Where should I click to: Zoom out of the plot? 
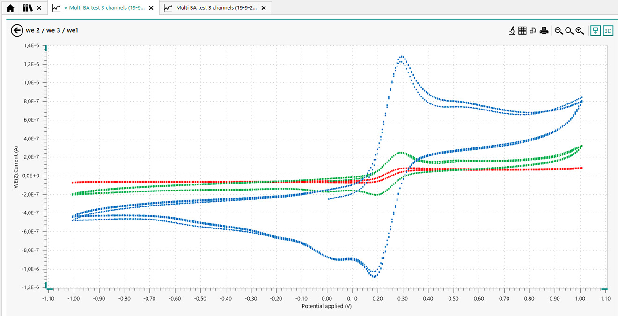pos(559,31)
